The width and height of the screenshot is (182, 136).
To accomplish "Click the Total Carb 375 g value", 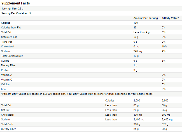I will 165,124.
